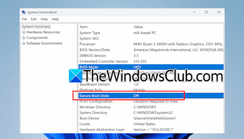Select System Summary in the tree
This screenshot has width=244, height=139.
36,26
